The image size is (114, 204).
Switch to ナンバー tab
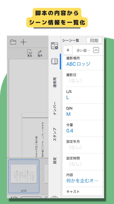(55, 108)
